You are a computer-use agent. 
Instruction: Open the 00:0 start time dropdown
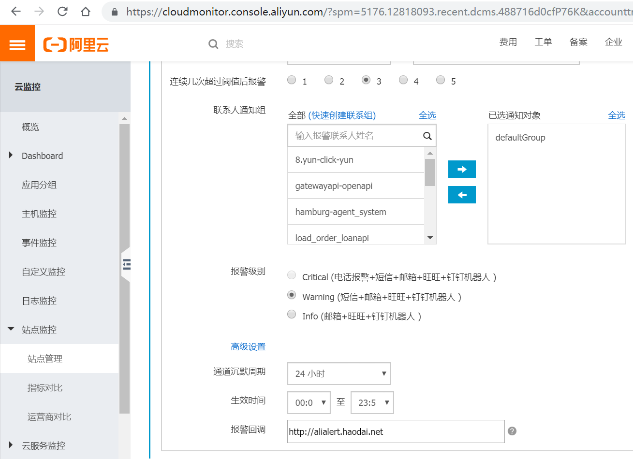[x=309, y=402]
